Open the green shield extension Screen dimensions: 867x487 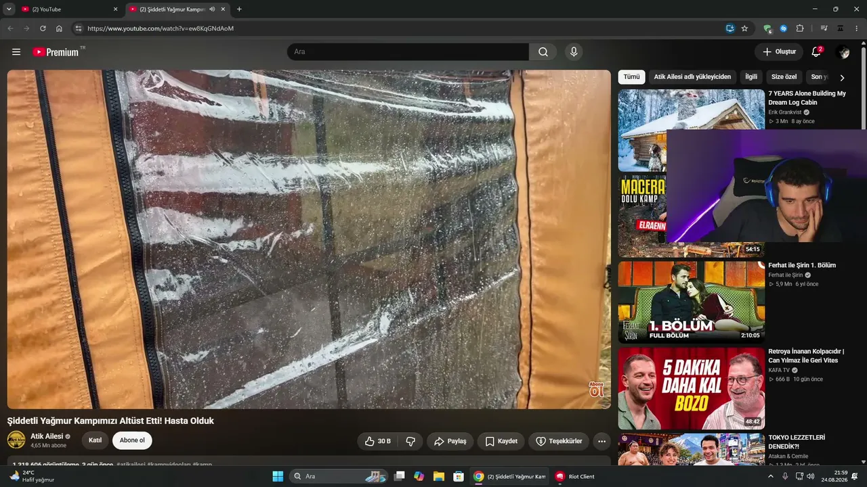click(x=767, y=28)
